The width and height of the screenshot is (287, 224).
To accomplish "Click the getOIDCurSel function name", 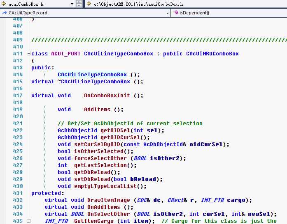I will click(x=120, y=137).
